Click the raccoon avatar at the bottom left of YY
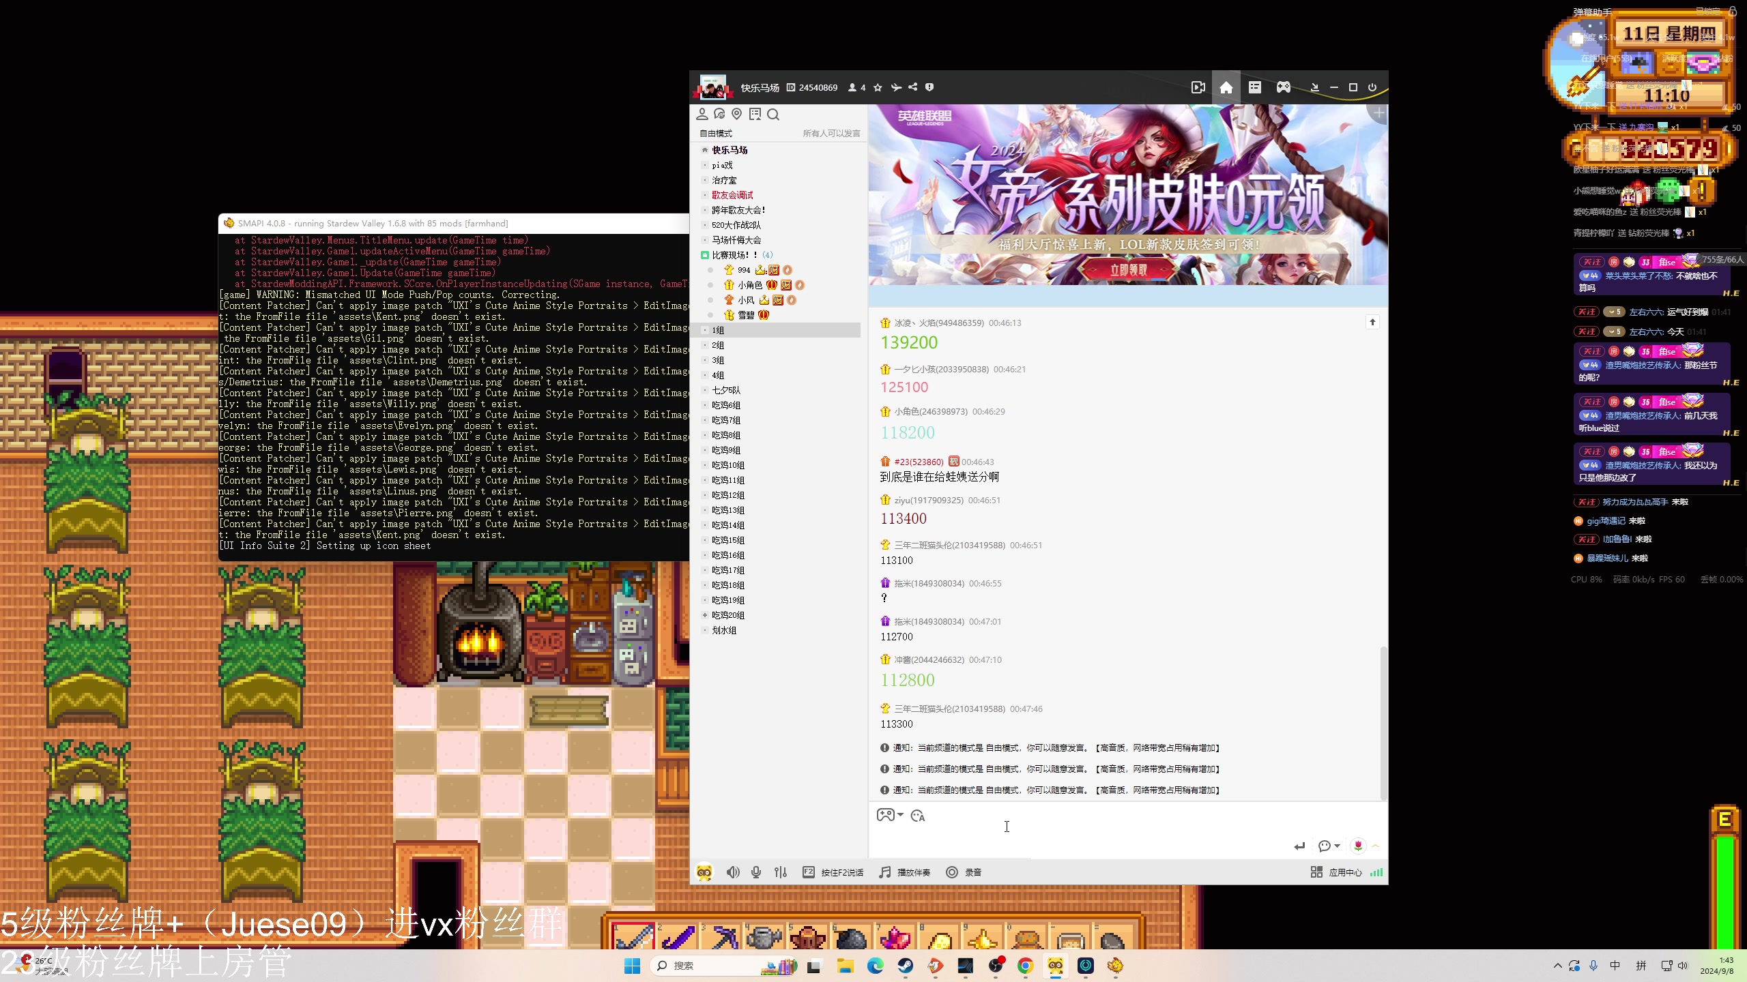The height and width of the screenshot is (982, 1747). point(704,872)
